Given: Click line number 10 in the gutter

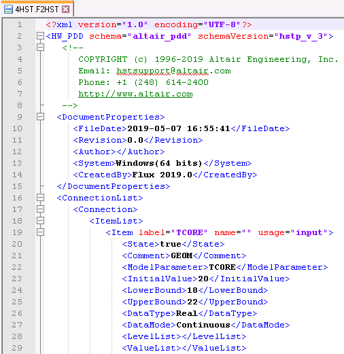Looking at the screenshot, I should 17,128.
